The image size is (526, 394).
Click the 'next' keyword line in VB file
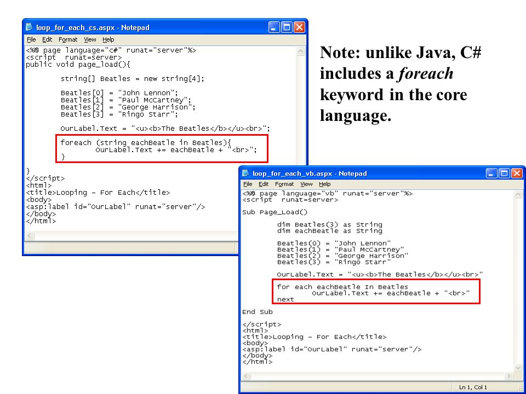pyautogui.click(x=285, y=299)
